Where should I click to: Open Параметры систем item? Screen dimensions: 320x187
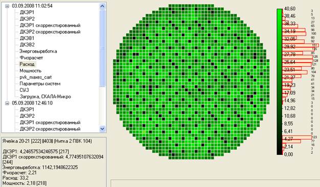[40, 84]
